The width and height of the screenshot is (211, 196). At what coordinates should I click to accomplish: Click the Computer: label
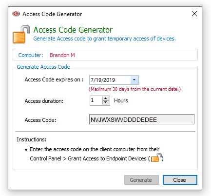(31, 55)
